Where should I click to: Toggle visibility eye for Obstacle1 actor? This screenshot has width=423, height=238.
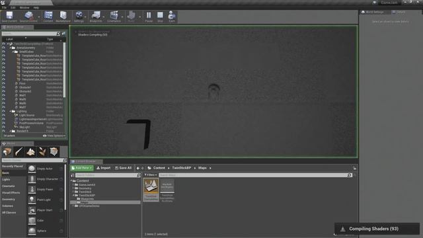coord(3,87)
